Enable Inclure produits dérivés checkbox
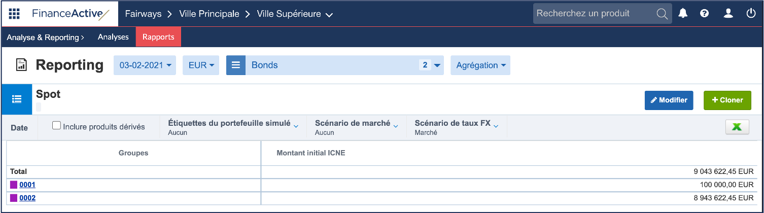Viewport: 764px width, 213px height. point(57,126)
